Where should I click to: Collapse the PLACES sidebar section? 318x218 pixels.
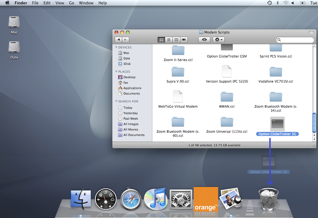pyautogui.click(x=116, y=71)
